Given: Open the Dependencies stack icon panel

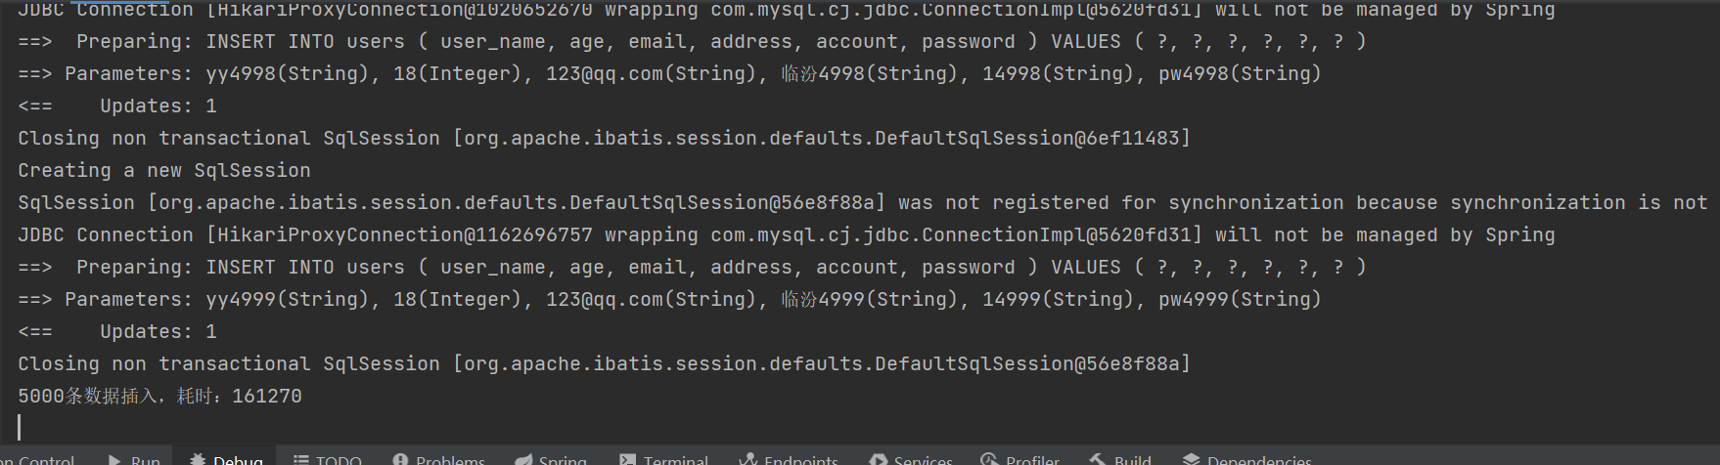Looking at the screenshot, I should [x=1191, y=459].
